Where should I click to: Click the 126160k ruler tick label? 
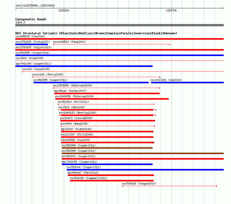pyautogui.click(x=64, y=10)
